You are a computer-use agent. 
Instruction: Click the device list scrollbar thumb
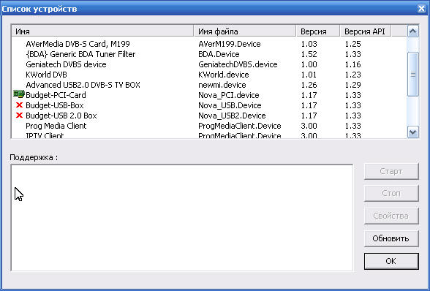[x=413, y=74]
